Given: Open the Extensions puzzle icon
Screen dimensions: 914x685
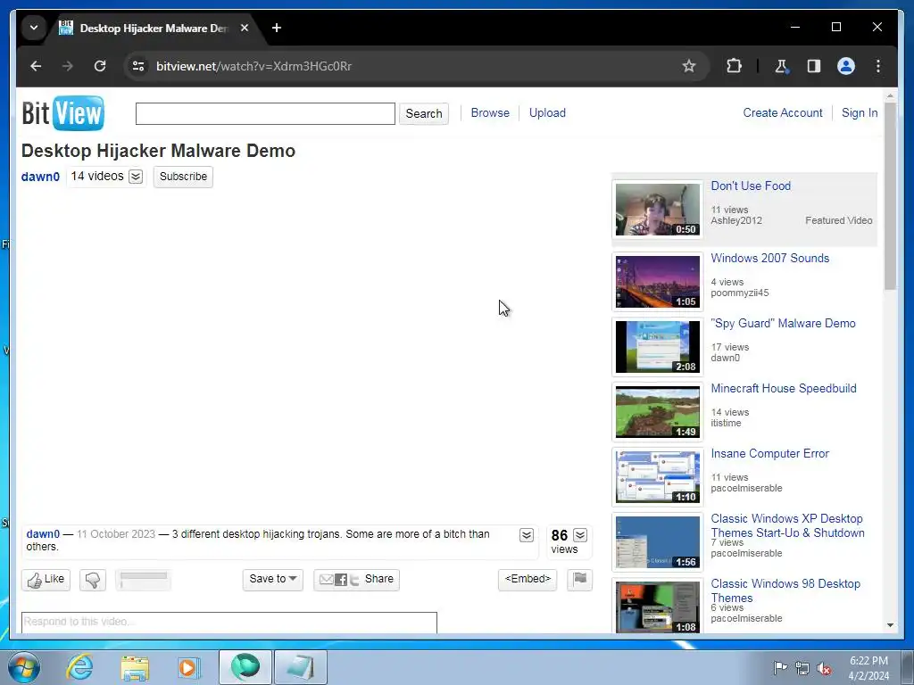Looking at the screenshot, I should [734, 66].
